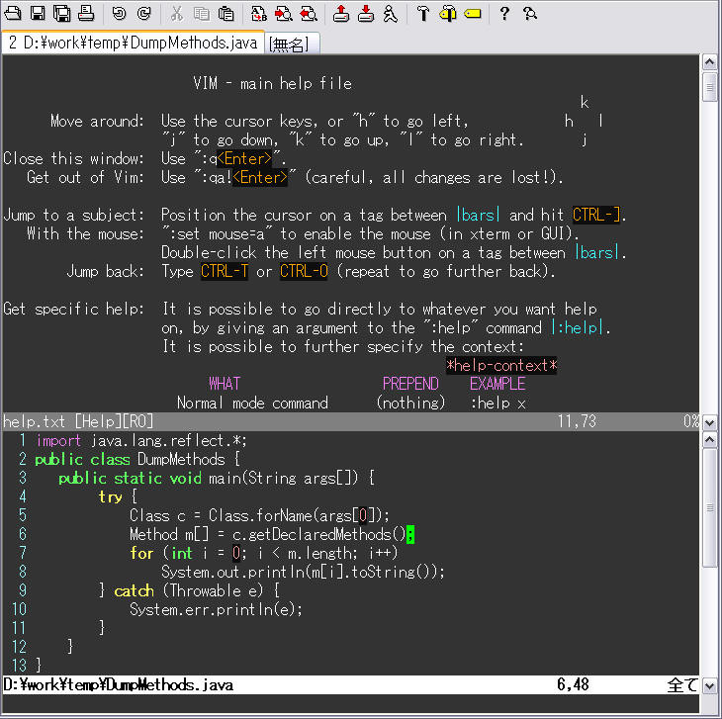Click 'System.out.println(m[i].toString());' line
This screenshot has width=722, height=719.
coord(303,573)
